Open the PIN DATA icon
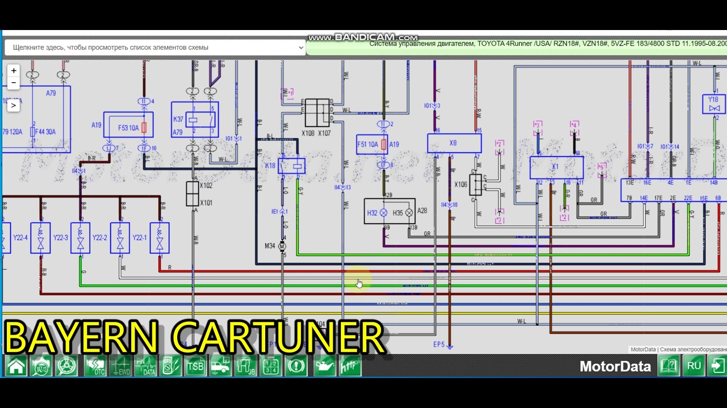Screen dimensions: 727x408 point(145,366)
